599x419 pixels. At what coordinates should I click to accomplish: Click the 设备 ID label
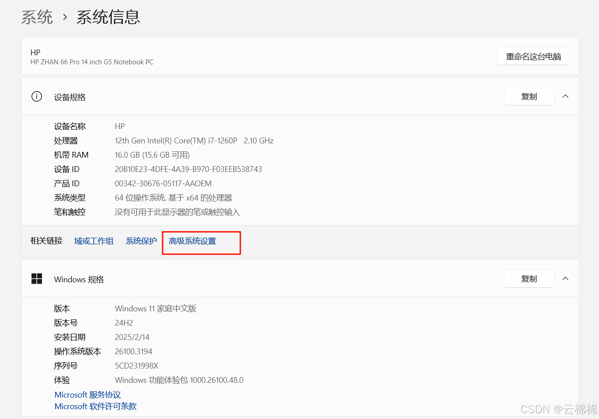(67, 169)
